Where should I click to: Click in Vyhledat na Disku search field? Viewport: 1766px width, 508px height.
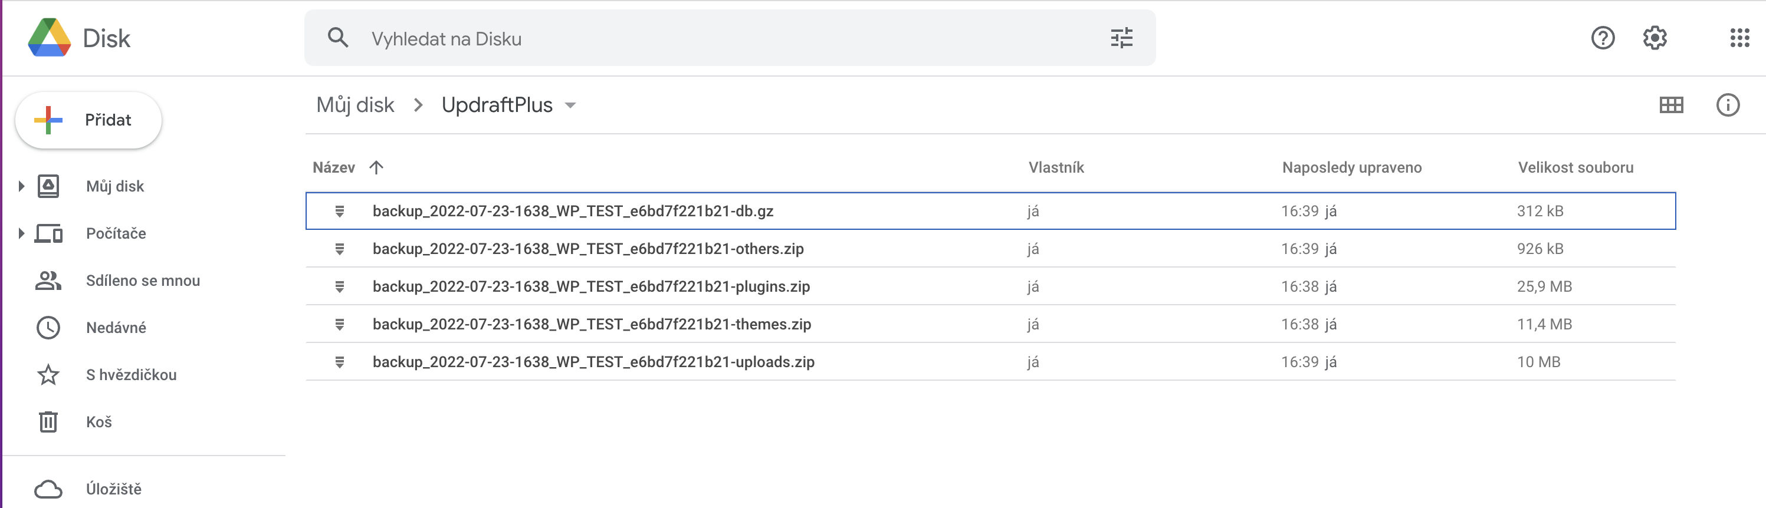[730, 38]
